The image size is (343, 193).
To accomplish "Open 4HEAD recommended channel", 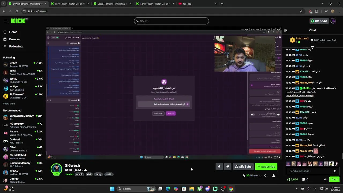I will [23, 172].
